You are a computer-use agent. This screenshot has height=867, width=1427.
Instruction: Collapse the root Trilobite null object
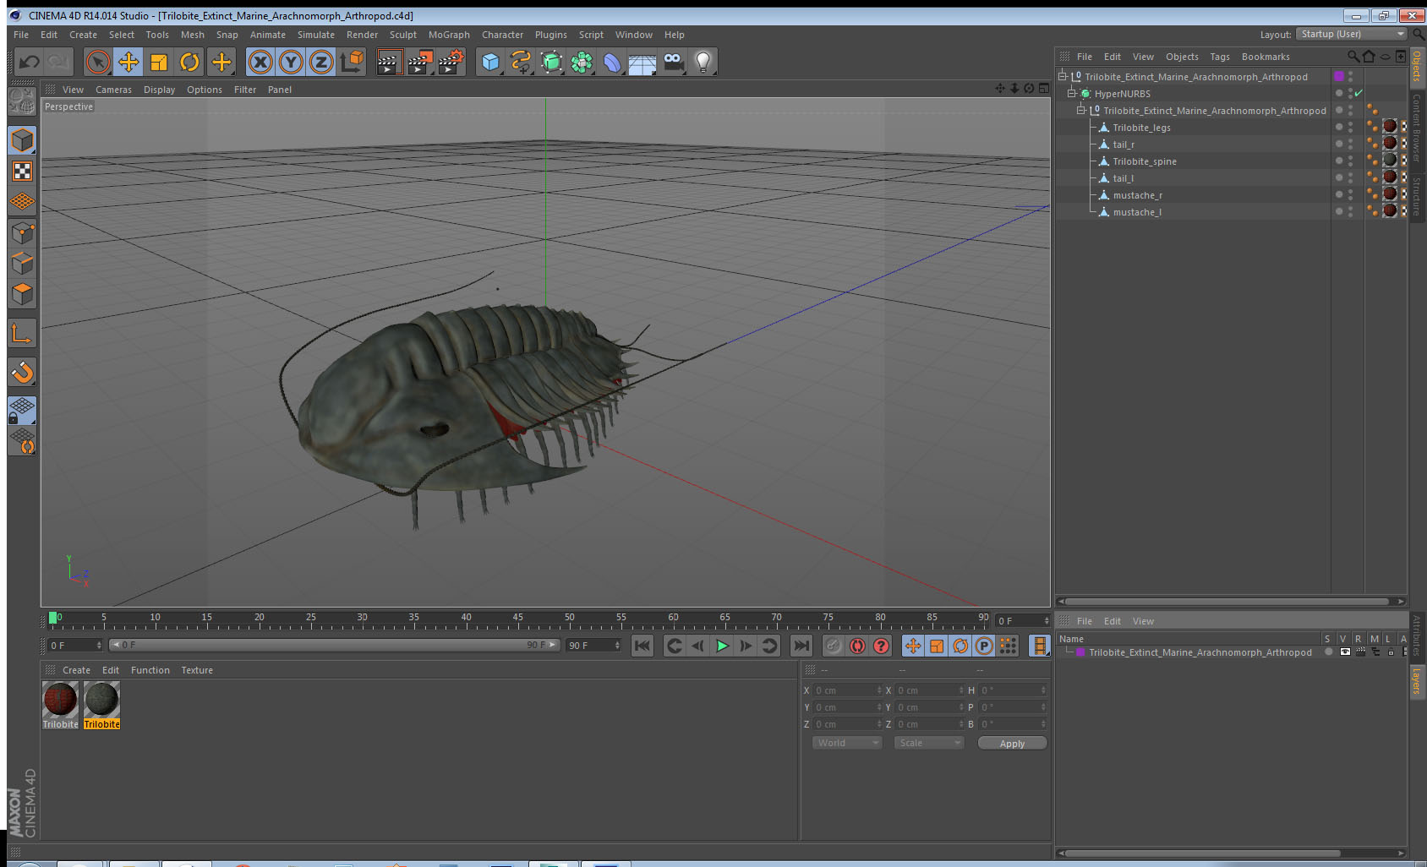1063,77
